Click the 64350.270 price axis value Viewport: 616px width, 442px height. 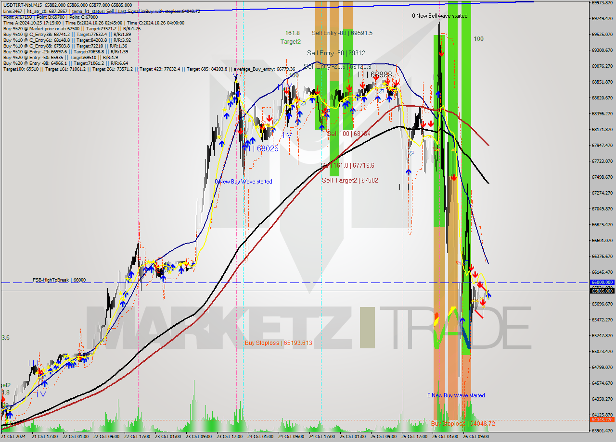pyautogui.click(x=602, y=399)
